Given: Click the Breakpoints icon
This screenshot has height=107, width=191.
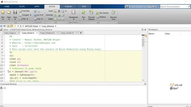Looking at the screenshot, I should (x=73, y=12).
